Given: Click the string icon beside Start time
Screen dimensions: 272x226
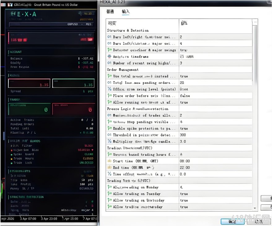Looking at the screenshot, I should click(109, 161).
